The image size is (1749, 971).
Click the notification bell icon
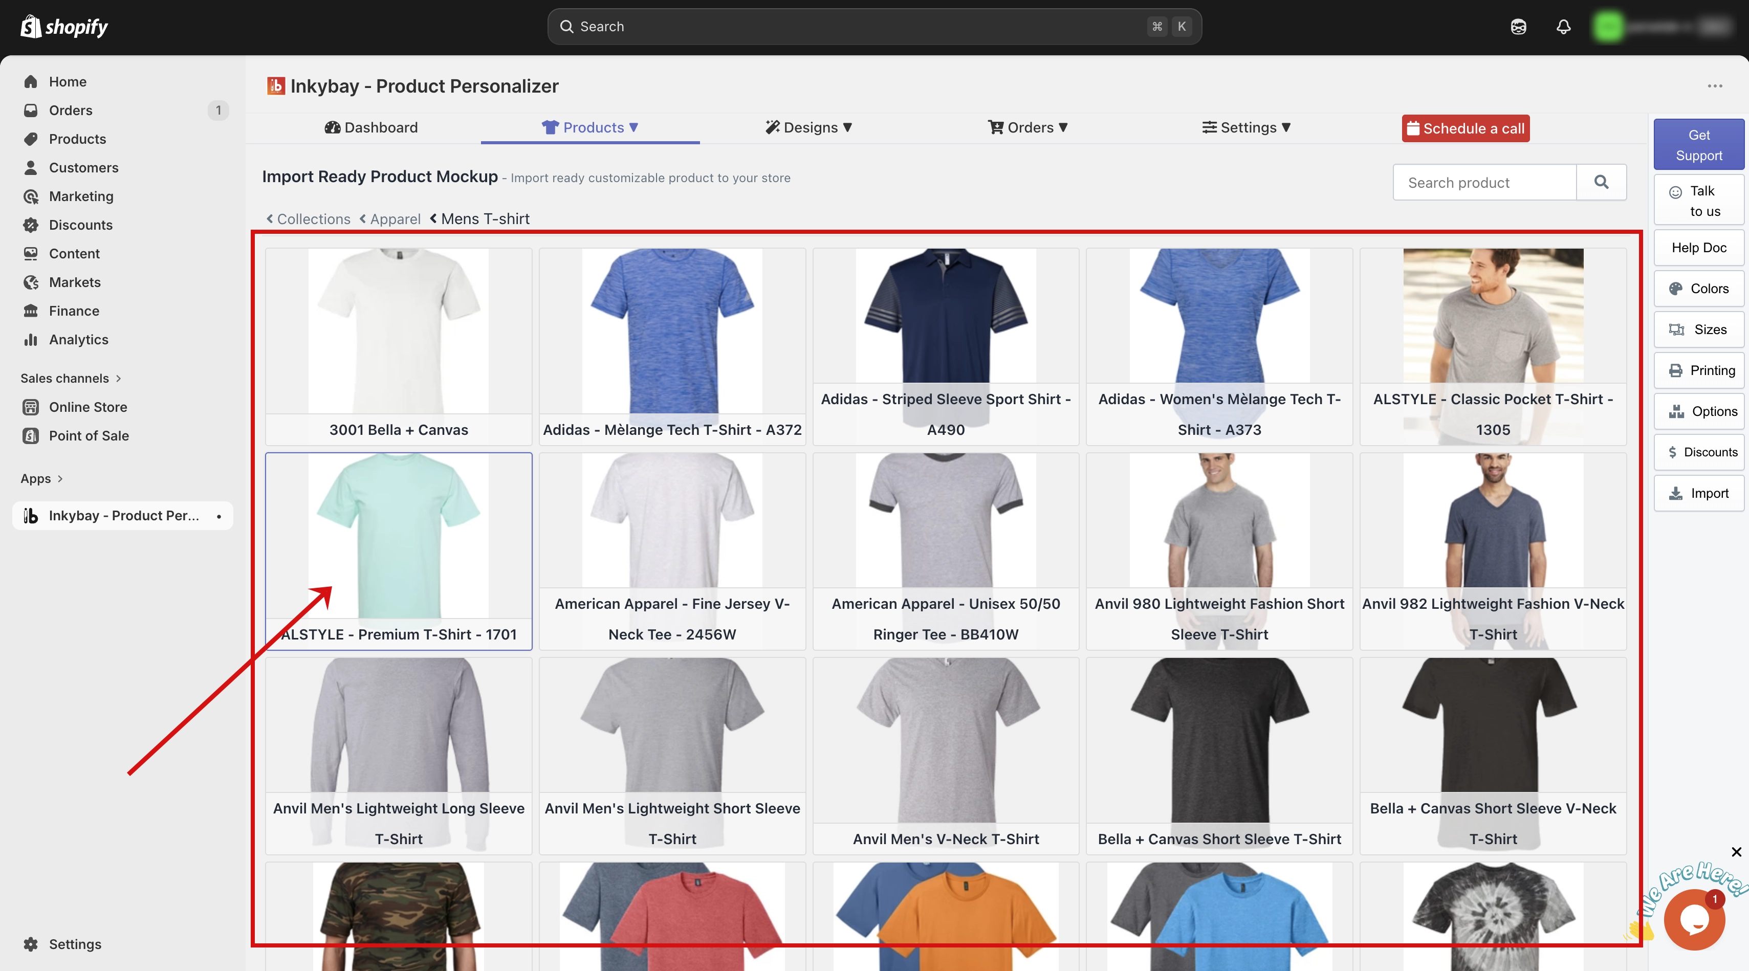(1563, 27)
